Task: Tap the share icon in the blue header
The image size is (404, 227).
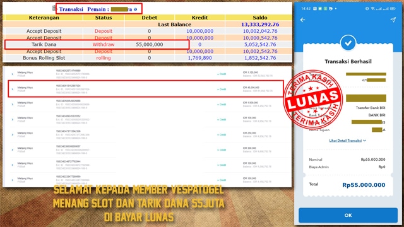Action: coord(393,20)
